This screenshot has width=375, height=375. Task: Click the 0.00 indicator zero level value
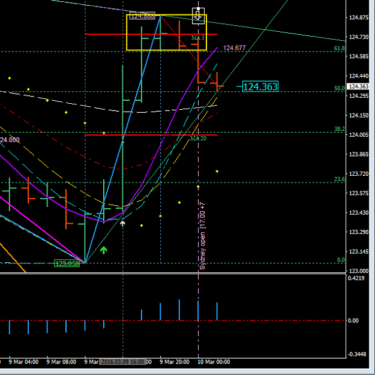point(353,320)
